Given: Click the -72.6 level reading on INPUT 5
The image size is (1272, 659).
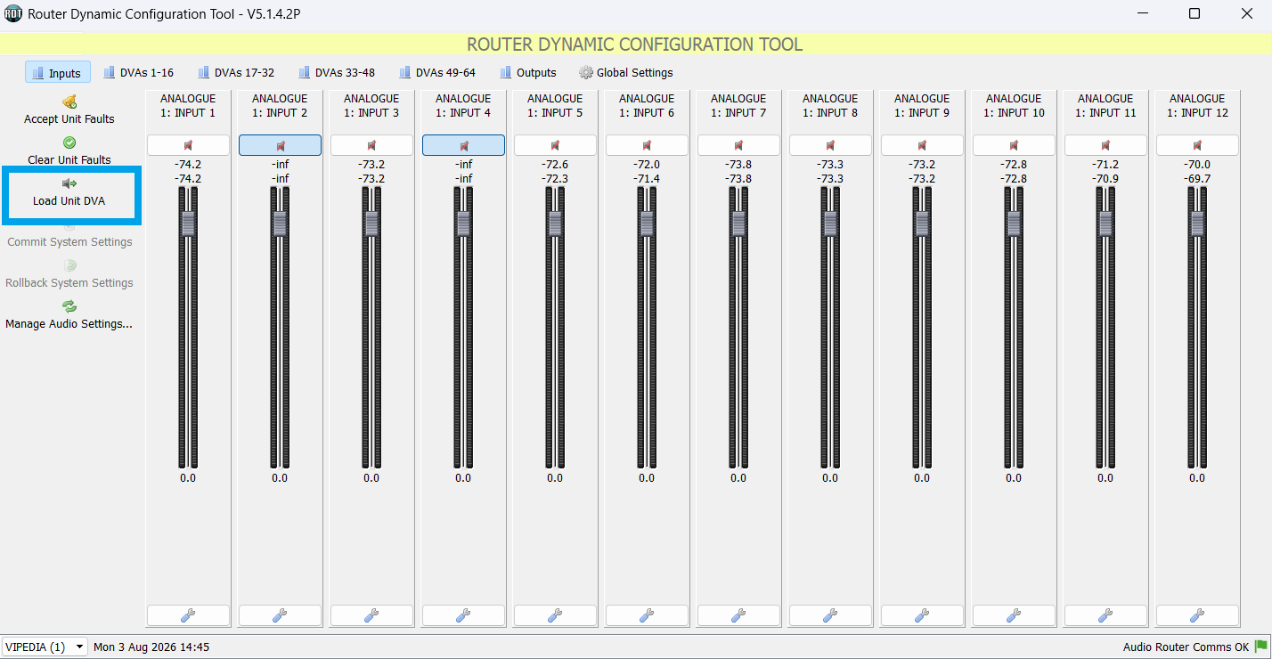Looking at the screenshot, I should click(555, 165).
